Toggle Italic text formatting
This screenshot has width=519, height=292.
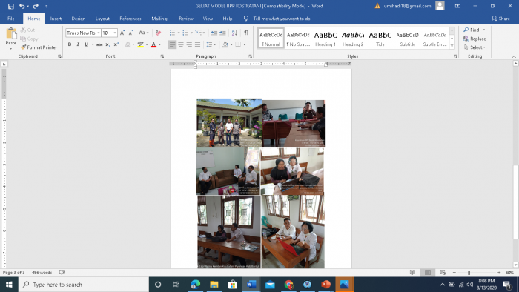point(78,44)
